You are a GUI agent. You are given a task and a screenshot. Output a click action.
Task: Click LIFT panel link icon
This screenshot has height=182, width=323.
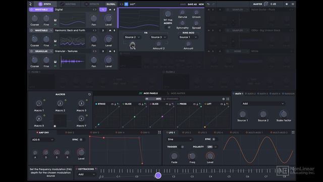(222, 104)
